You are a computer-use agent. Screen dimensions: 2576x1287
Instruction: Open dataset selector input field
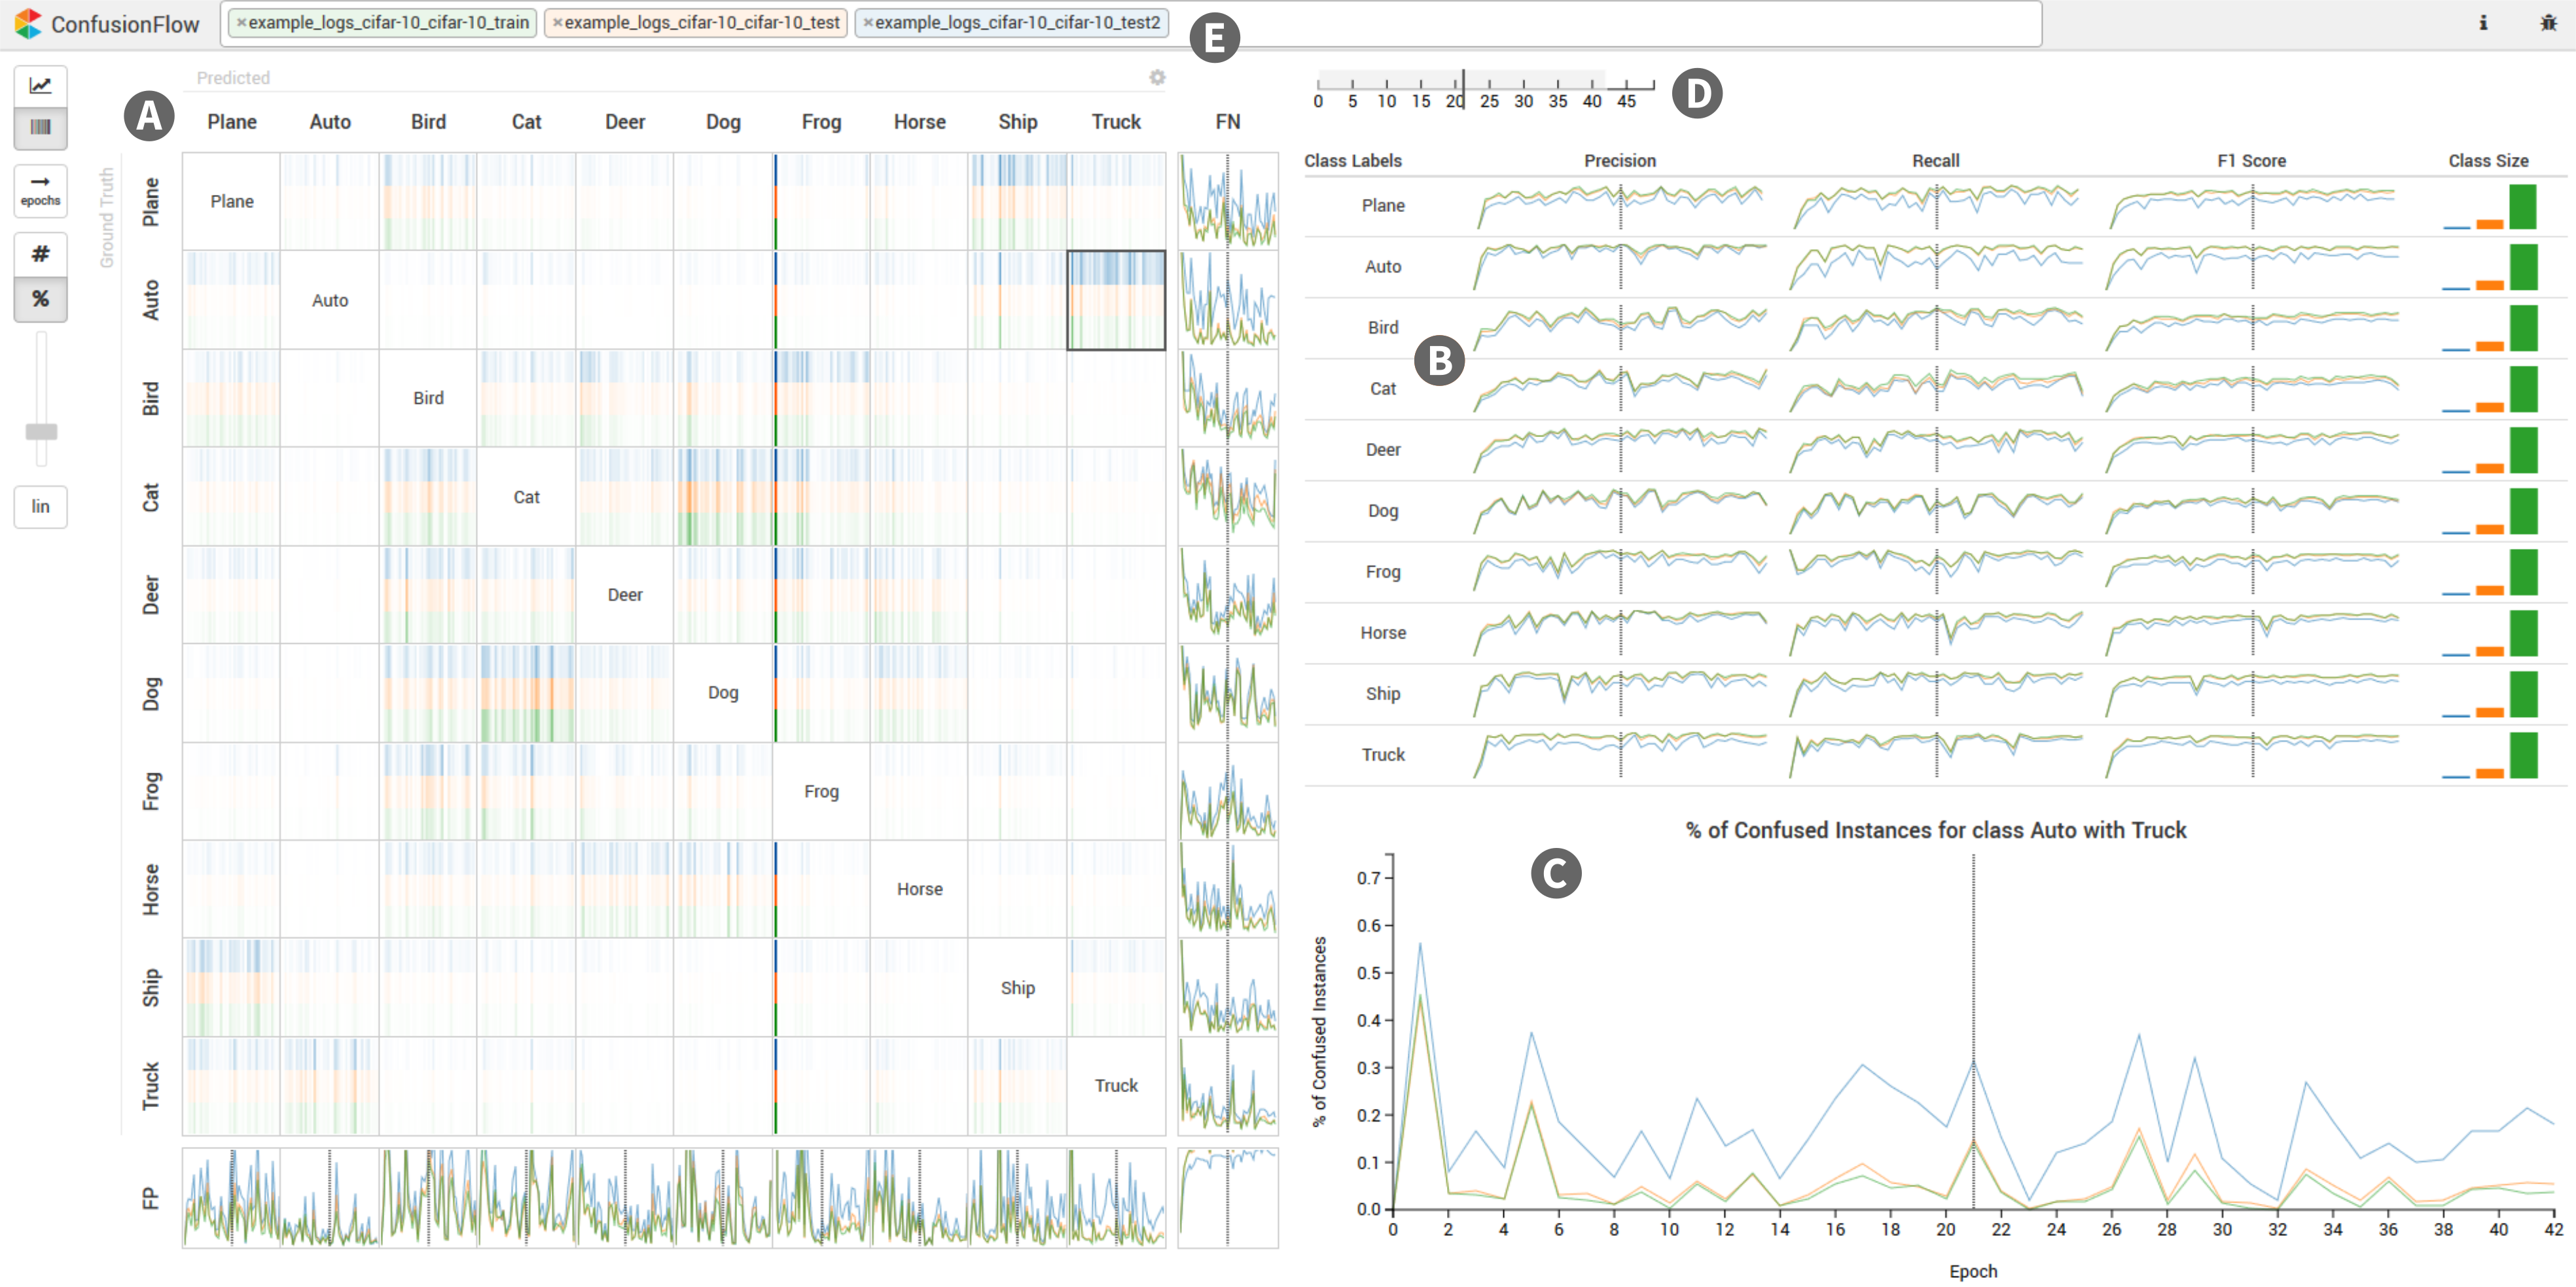[x=1600, y=23]
